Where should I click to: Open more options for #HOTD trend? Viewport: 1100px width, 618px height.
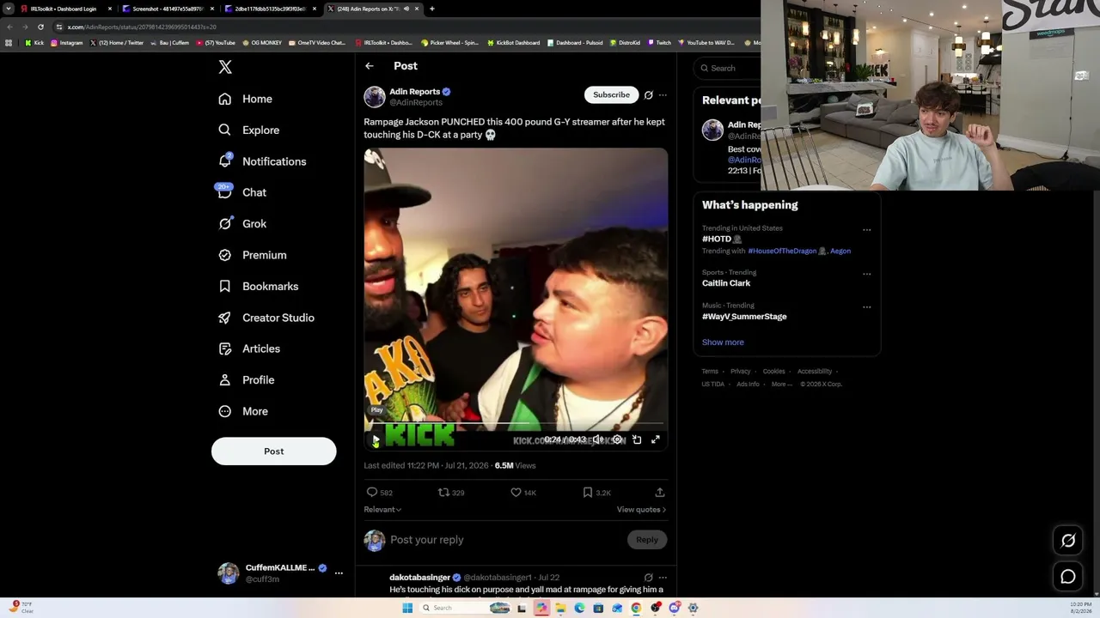coord(866,230)
